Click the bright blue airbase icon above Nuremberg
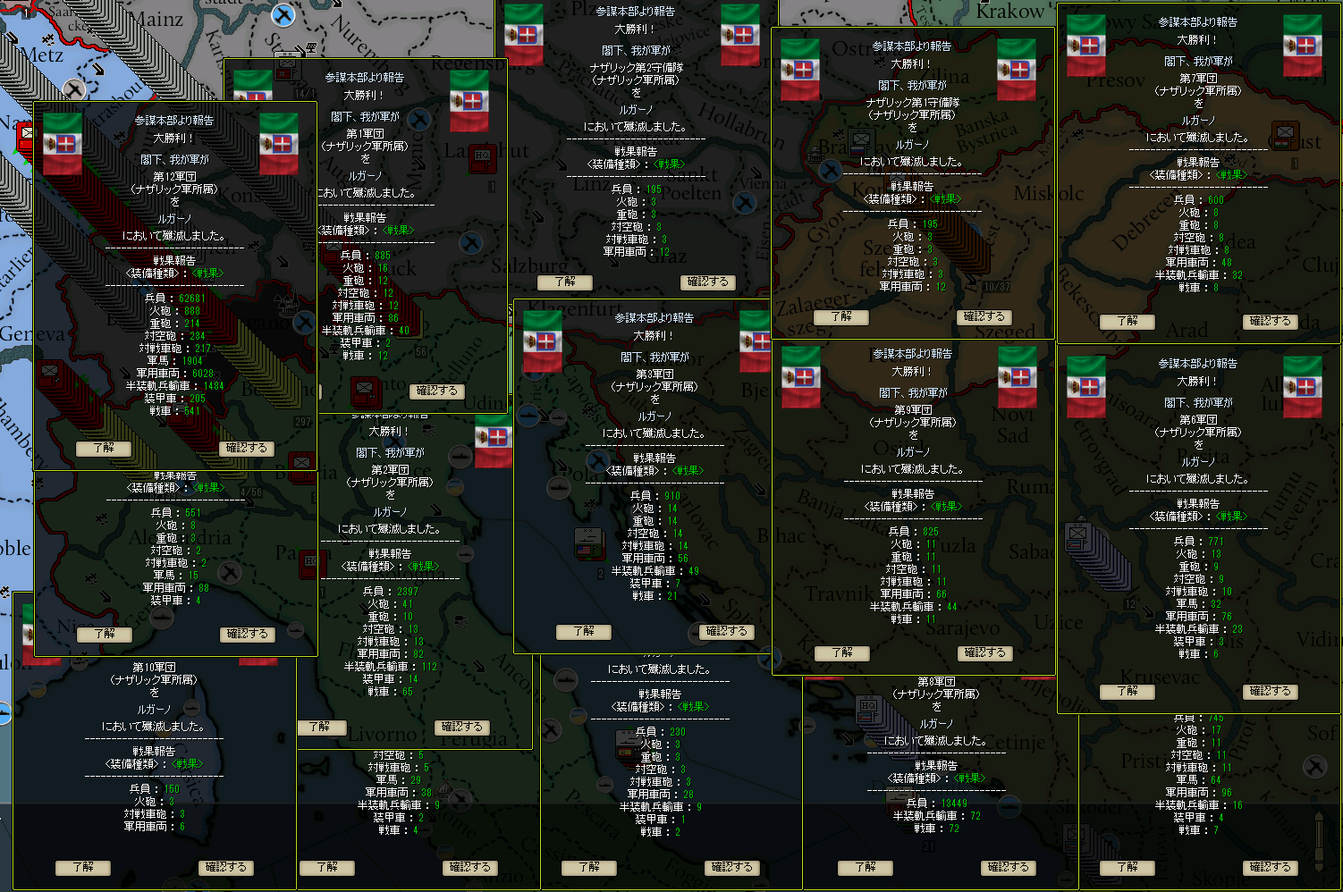This screenshot has height=892, width=1343. tap(283, 15)
